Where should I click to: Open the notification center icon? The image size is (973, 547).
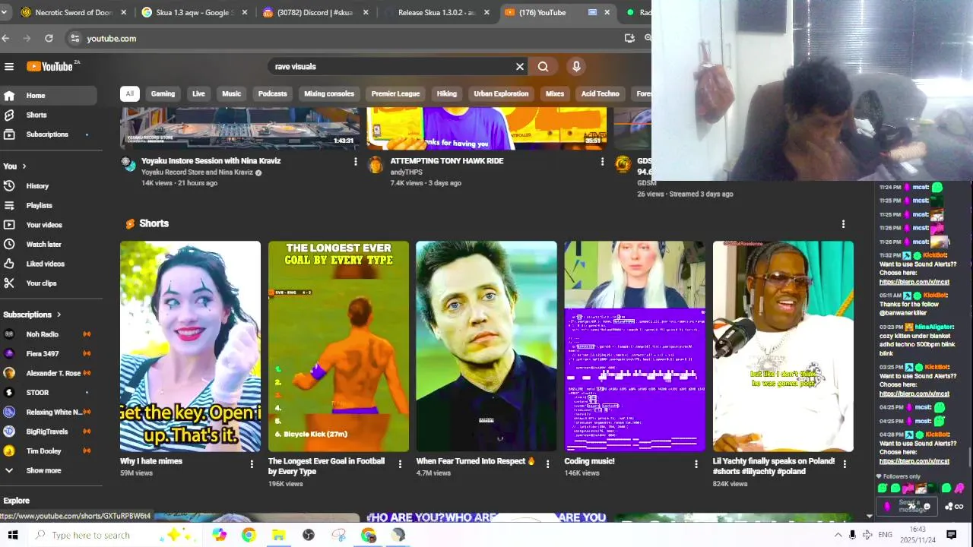951,535
